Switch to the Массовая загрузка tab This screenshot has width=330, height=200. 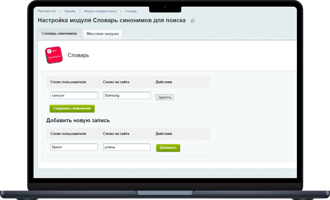pyautogui.click(x=103, y=34)
